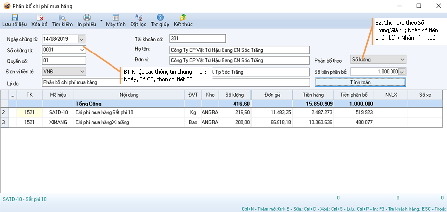The width and height of the screenshot is (447, 212).
Task: Open the Ngày chứng từ date picker
Action: 82,39
